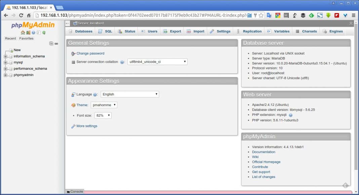Click the browser address bar URL

point(143,15)
